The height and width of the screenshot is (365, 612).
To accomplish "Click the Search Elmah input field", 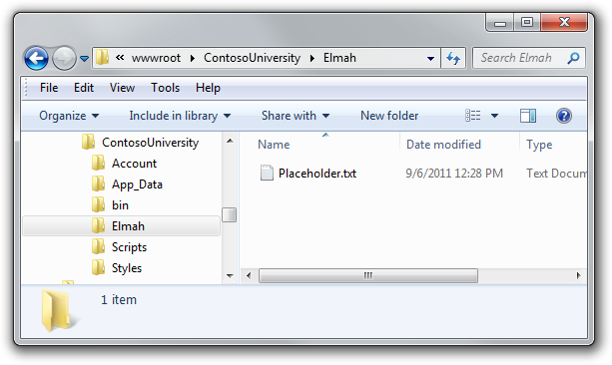I will (521, 58).
